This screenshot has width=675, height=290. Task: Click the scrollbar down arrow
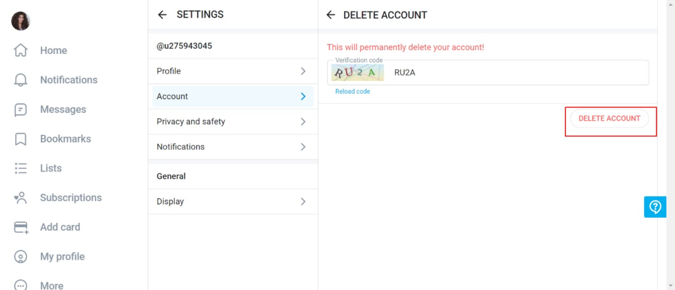coord(670,285)
